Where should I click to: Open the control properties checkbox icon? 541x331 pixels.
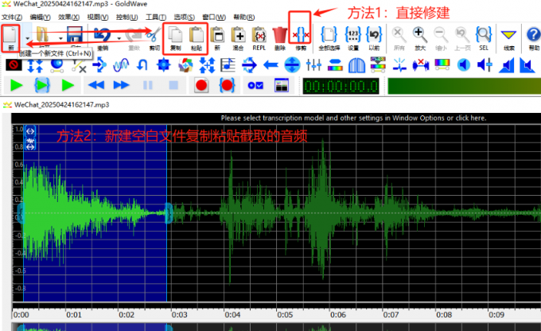[255, 85]
